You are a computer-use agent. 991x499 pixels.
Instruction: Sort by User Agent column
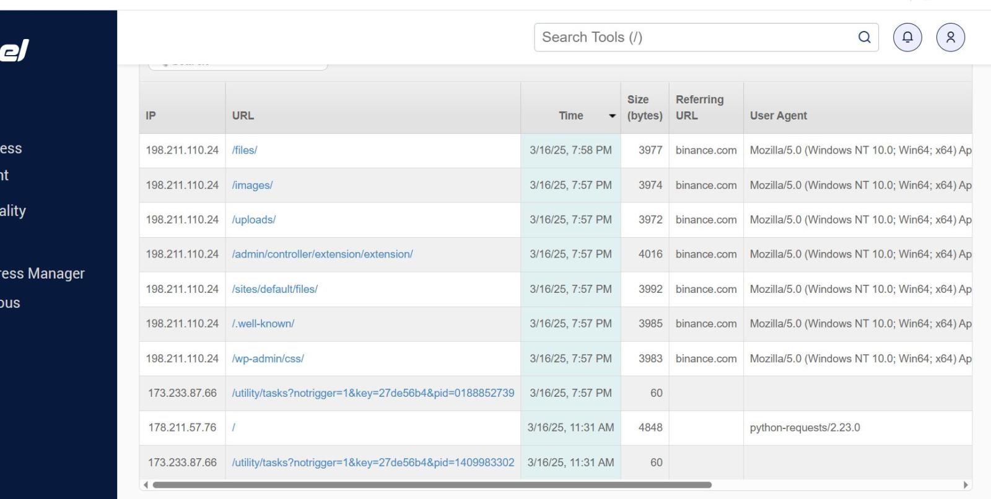[778, 116]
